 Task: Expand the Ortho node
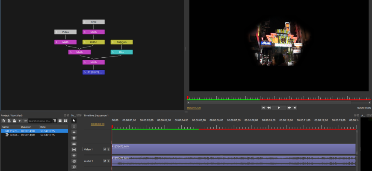pos(85,42)
